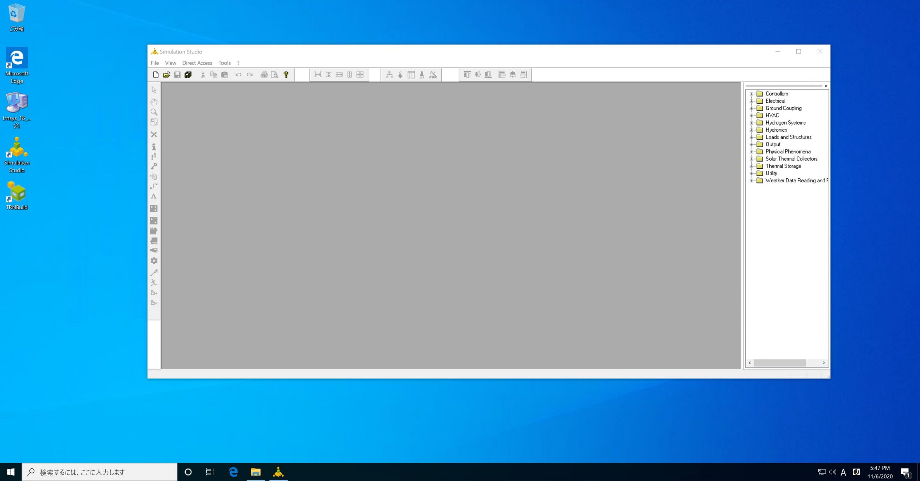Select the pointer arrow tool in left toolbar
The width and height of the screenshot is (920, 481).
[154, 90]
